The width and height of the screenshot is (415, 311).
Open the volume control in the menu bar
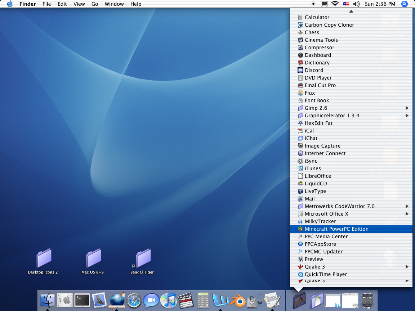click(x=356, y=4)
